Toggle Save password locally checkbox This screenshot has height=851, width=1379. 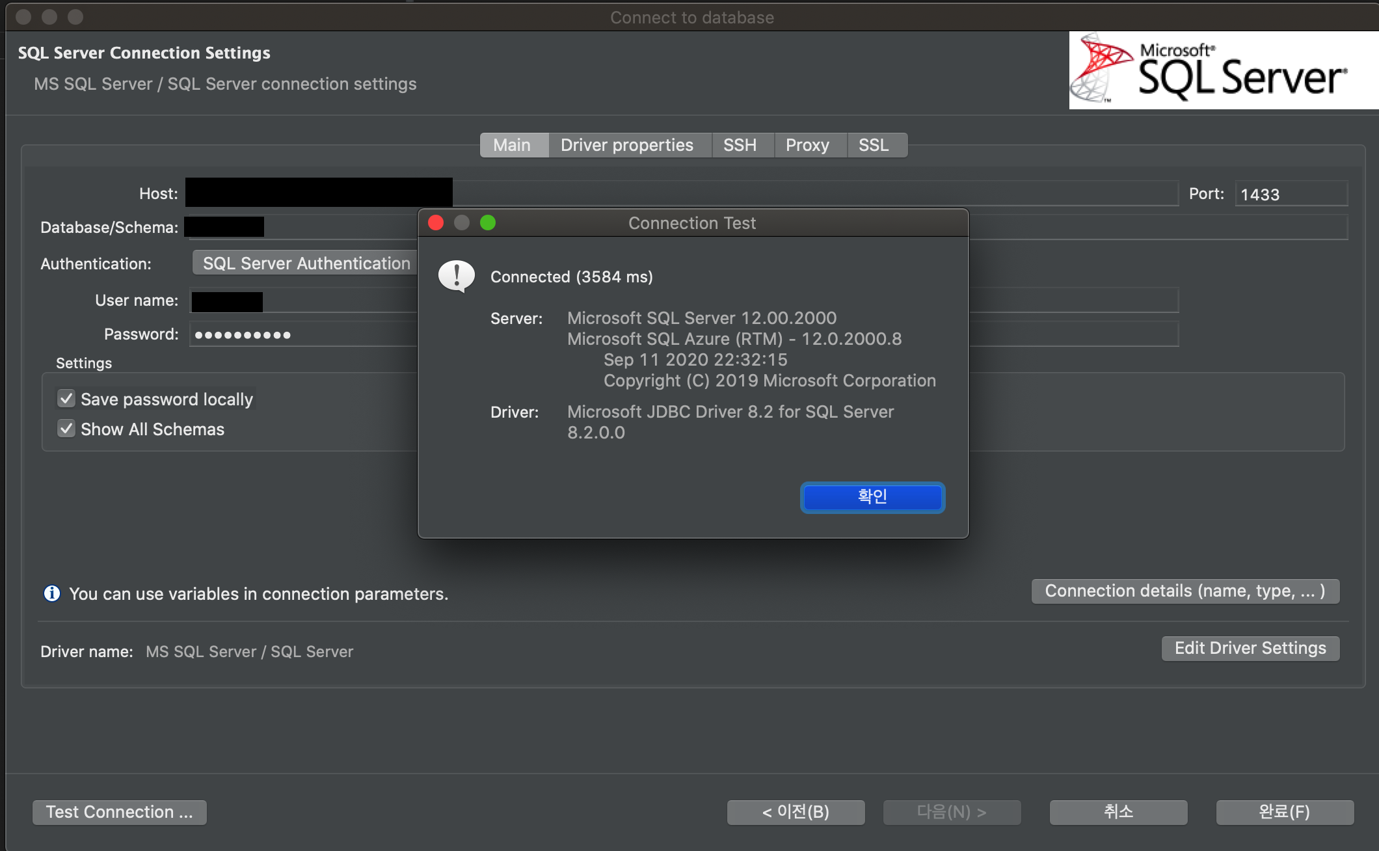click(66, 398)
